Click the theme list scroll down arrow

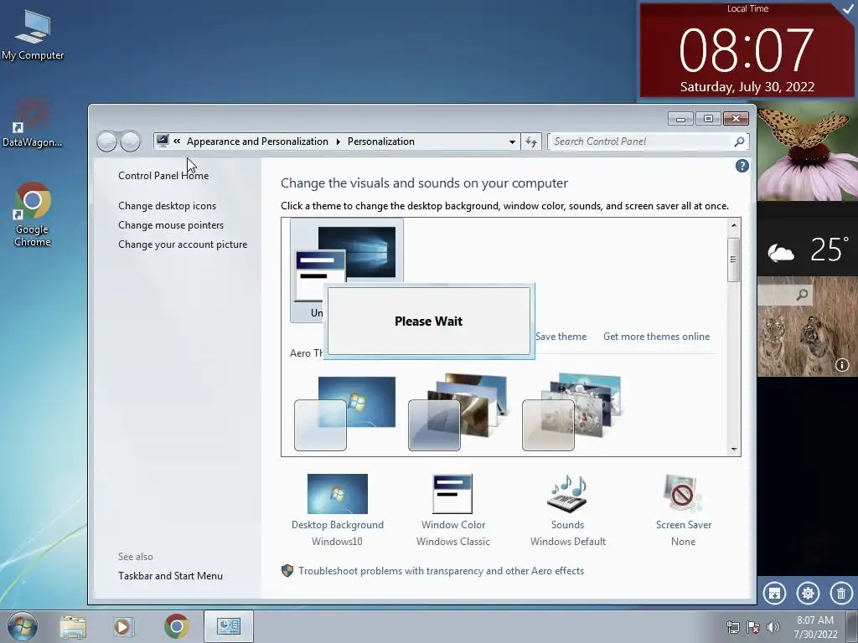click(x=734, y=449)
